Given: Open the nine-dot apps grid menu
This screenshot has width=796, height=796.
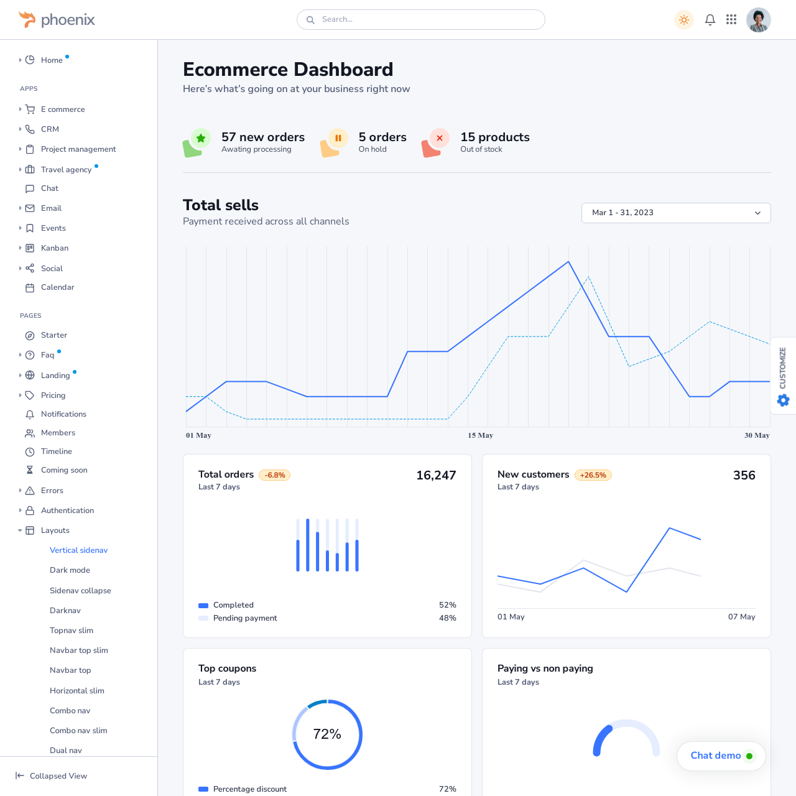Looking at the screenshot, I should pyautogui.click(x=731, y=20).
